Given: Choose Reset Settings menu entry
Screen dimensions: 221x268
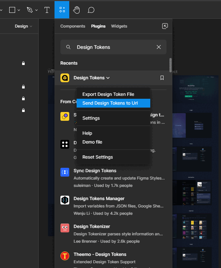Looking at the screenshot, I should click(x=113, y=157).
